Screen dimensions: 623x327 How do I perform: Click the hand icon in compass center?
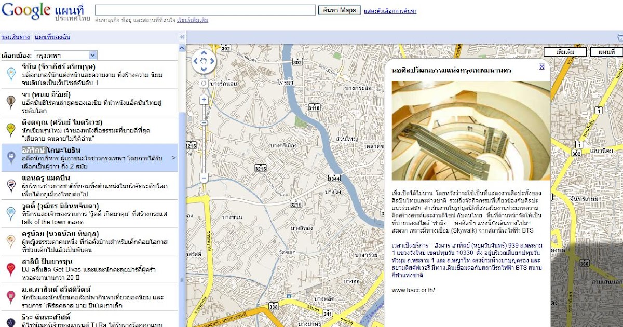[x=204, y=61]
